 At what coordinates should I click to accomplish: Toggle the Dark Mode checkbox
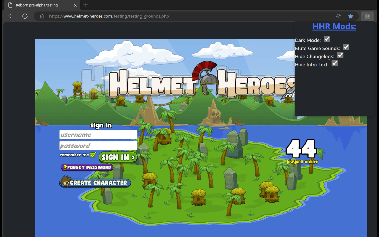327,39
